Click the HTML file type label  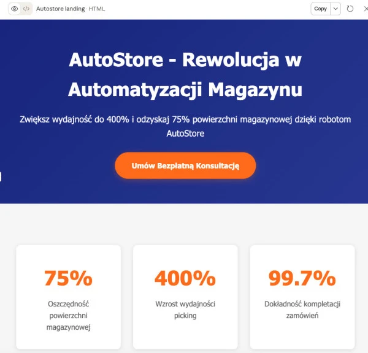click(97, 9)
